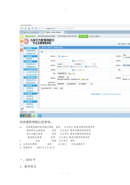Image resolution: width=130 pixels, height=185 pixels.
Task: Click the colorful taskbar icon beside Start
Action: point(28,115)
